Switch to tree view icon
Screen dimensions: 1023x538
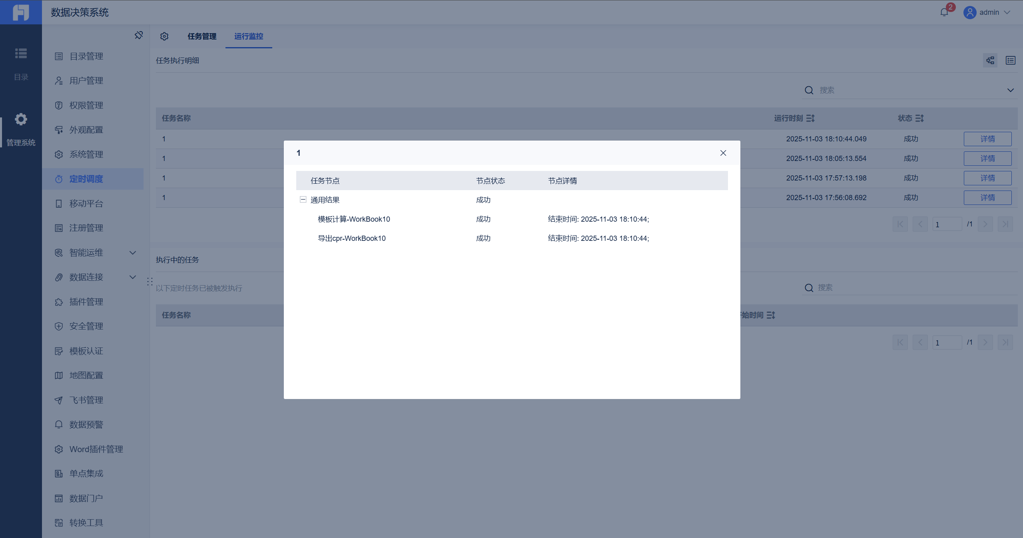[x=990, y=60]
